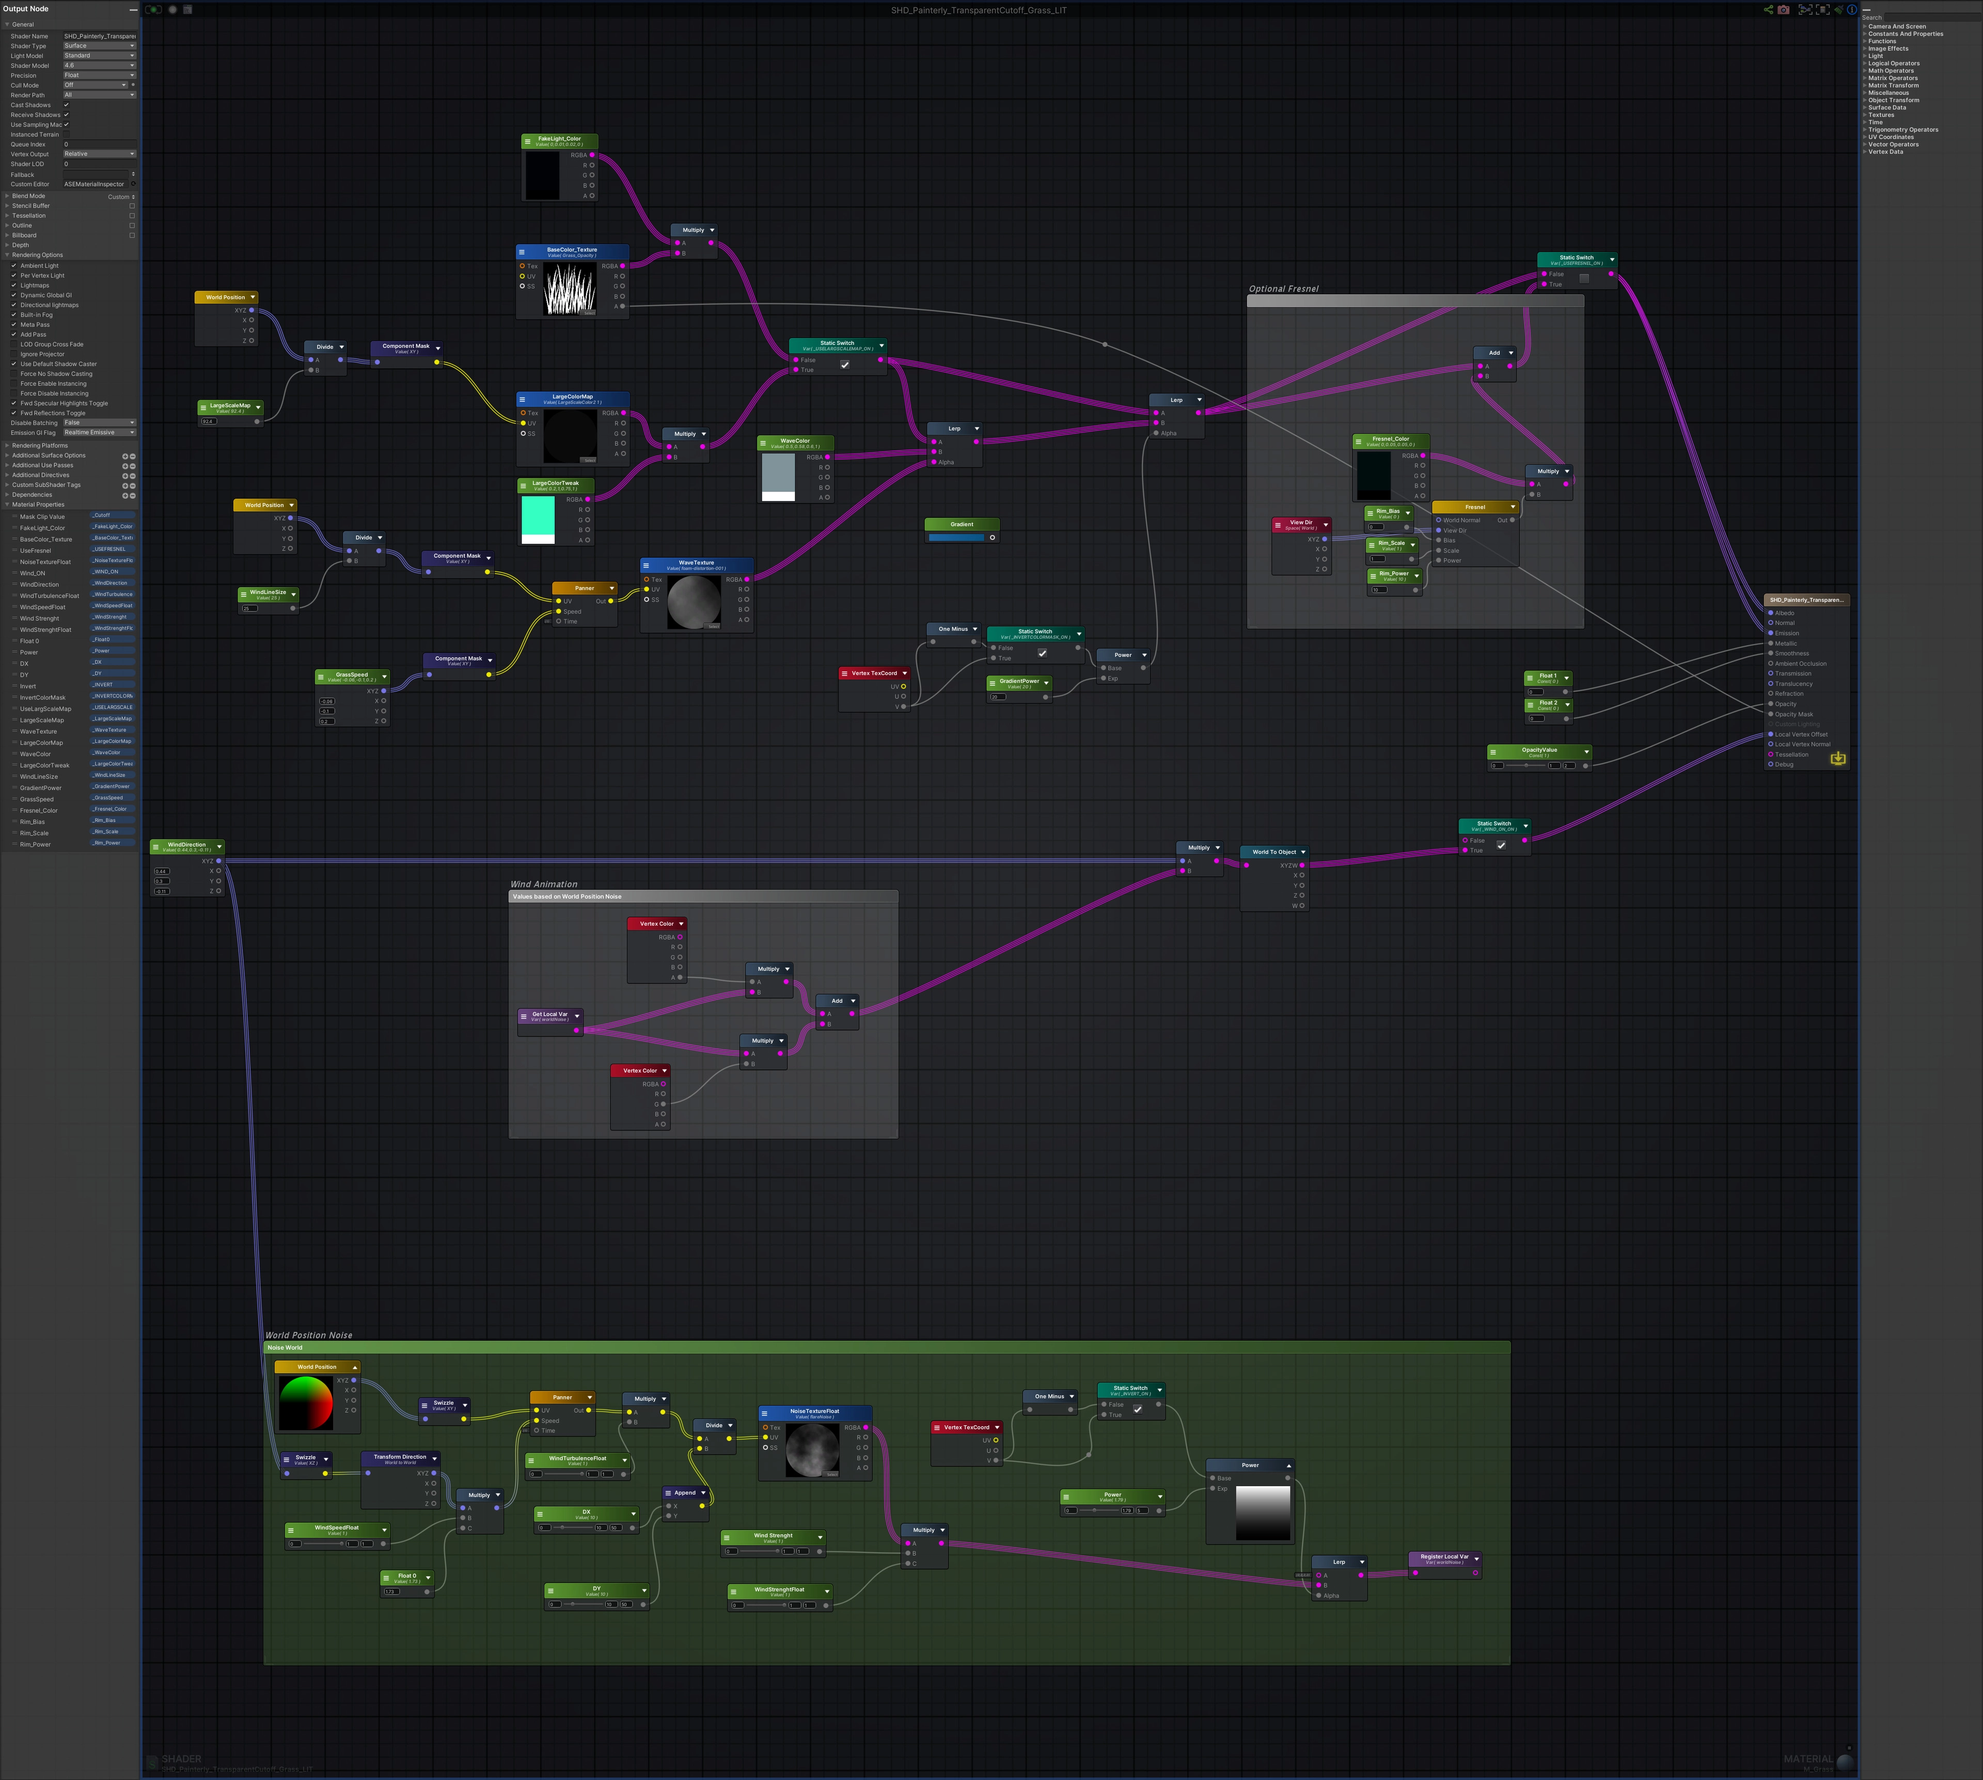Click the open shader source code icon

pos(188,10)
